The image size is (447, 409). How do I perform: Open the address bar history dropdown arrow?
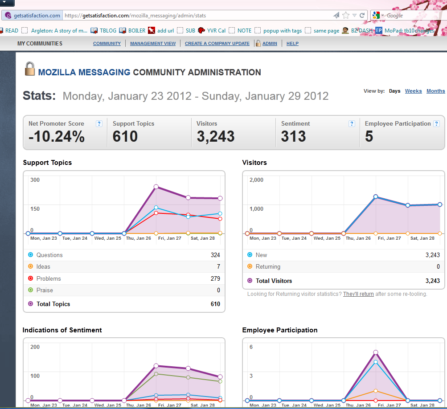point(354,16)
